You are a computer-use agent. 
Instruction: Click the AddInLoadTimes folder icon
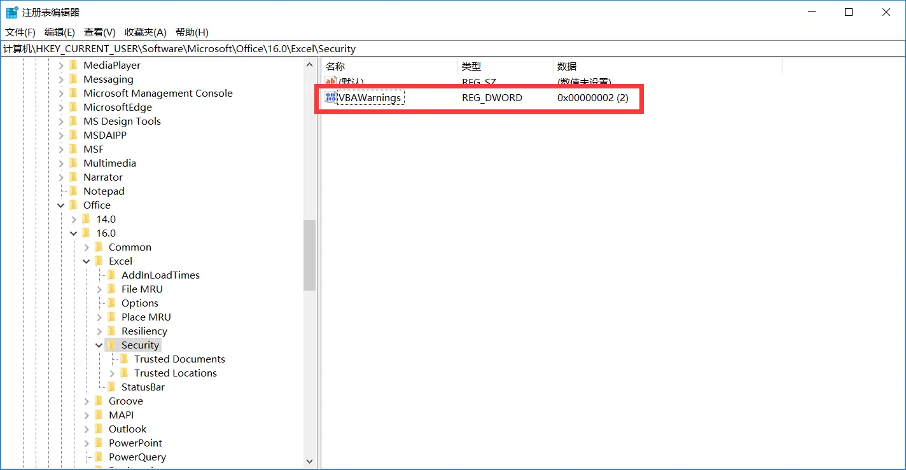click(111, 275)
